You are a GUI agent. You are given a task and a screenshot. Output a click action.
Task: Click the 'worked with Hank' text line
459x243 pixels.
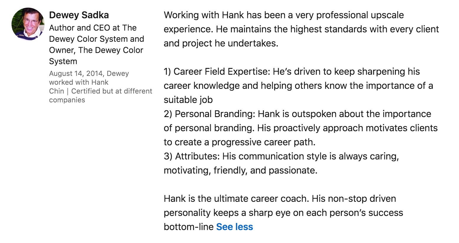79,82
